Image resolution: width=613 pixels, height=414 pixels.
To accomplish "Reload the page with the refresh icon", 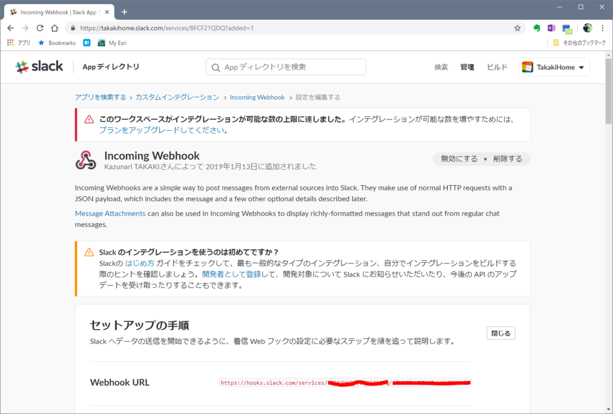I will pyautogui.click(x=40, y=27).
